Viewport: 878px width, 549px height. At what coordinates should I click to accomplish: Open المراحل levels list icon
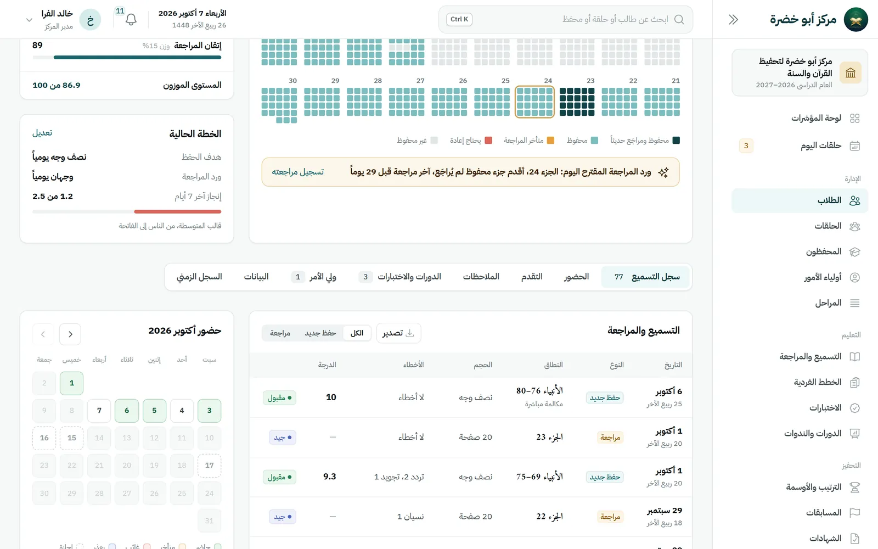854,303
